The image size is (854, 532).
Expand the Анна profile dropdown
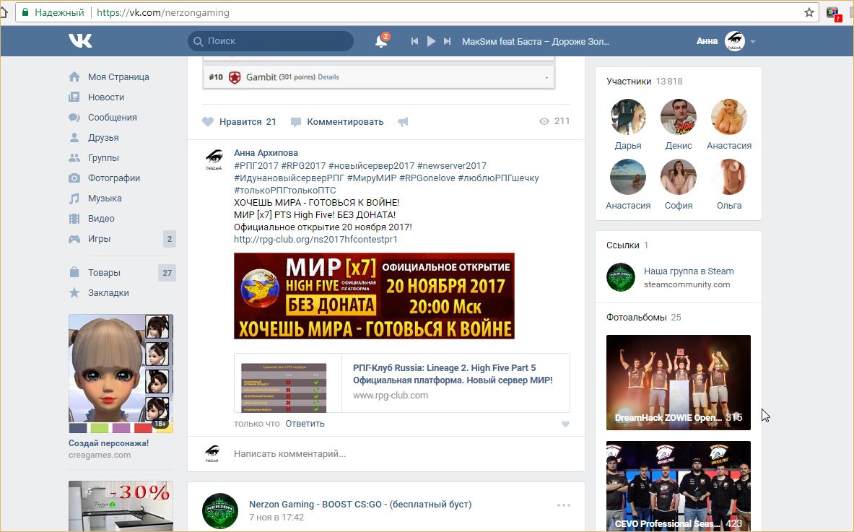tap(753, 42)
